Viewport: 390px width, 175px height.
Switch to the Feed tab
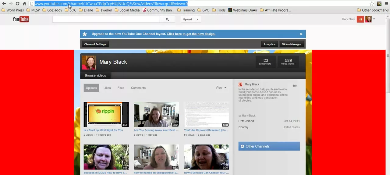121,88
